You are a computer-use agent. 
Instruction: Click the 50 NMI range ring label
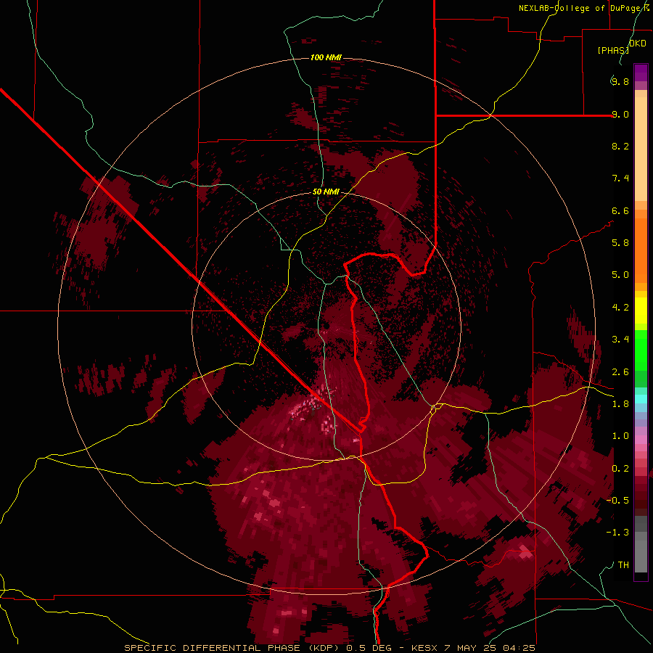pyautogui.click(x=326, y=192)
